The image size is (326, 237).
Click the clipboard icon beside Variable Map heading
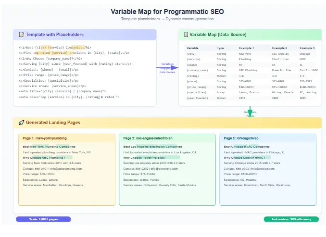pos(186,35)
